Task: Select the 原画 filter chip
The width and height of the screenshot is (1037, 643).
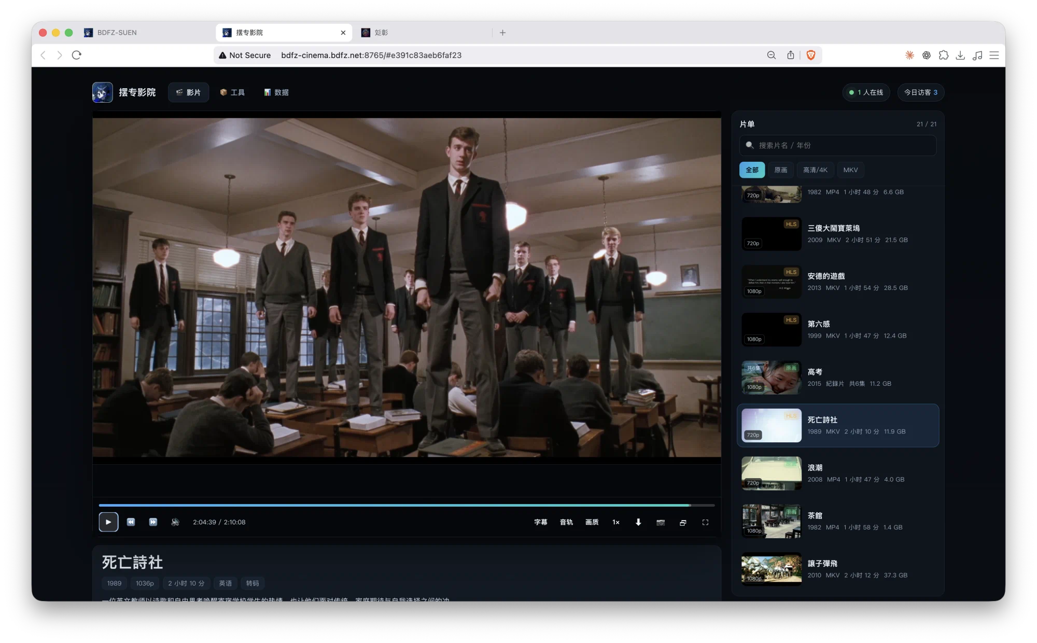Action: pos(781,170)
